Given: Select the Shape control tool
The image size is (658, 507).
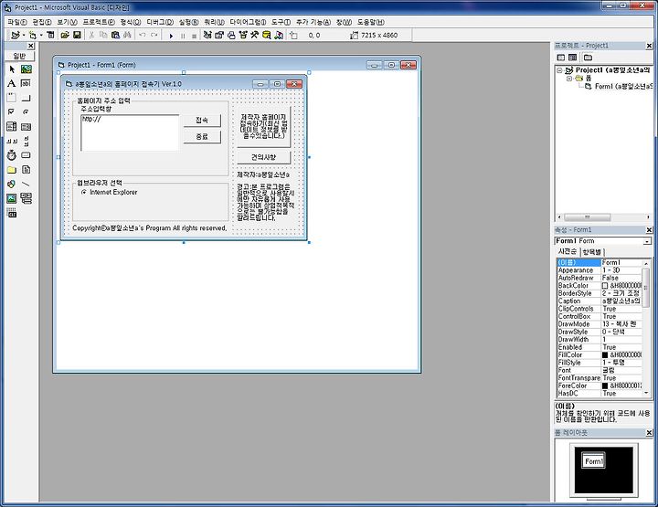Looking at the screenshot, I should 12,185.
